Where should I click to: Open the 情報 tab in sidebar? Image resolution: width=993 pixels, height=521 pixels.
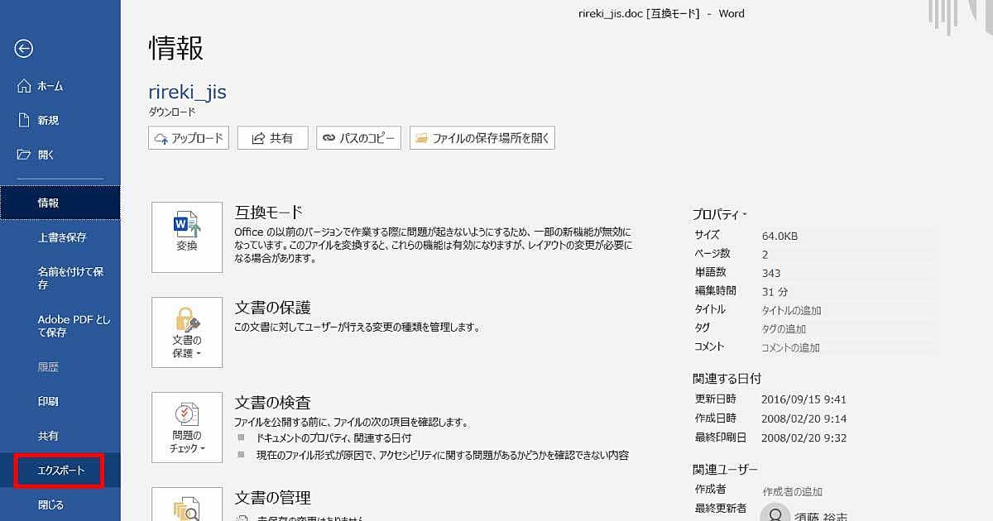pos(60,203)
